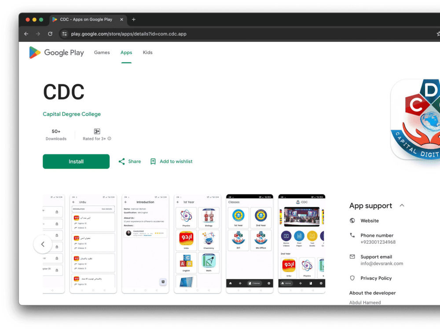The width and height of the screenshot is (440, 330).
Task: Click the Website globe icon
Action: [352, 220]
